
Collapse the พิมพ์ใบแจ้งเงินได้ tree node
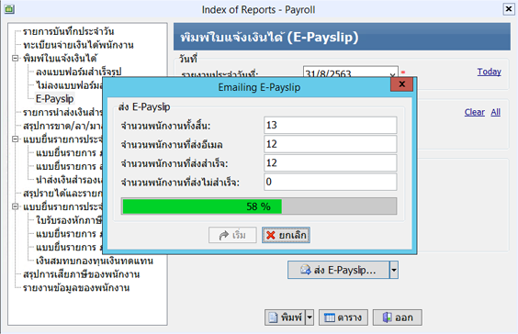point(15,58)
